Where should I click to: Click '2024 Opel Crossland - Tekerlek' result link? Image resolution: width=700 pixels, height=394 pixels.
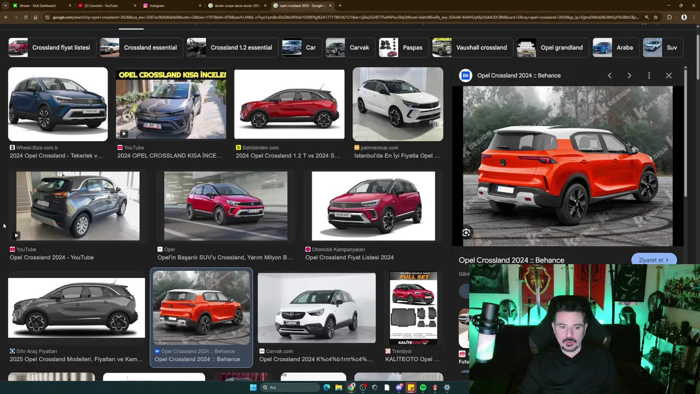tap(56, 155)
